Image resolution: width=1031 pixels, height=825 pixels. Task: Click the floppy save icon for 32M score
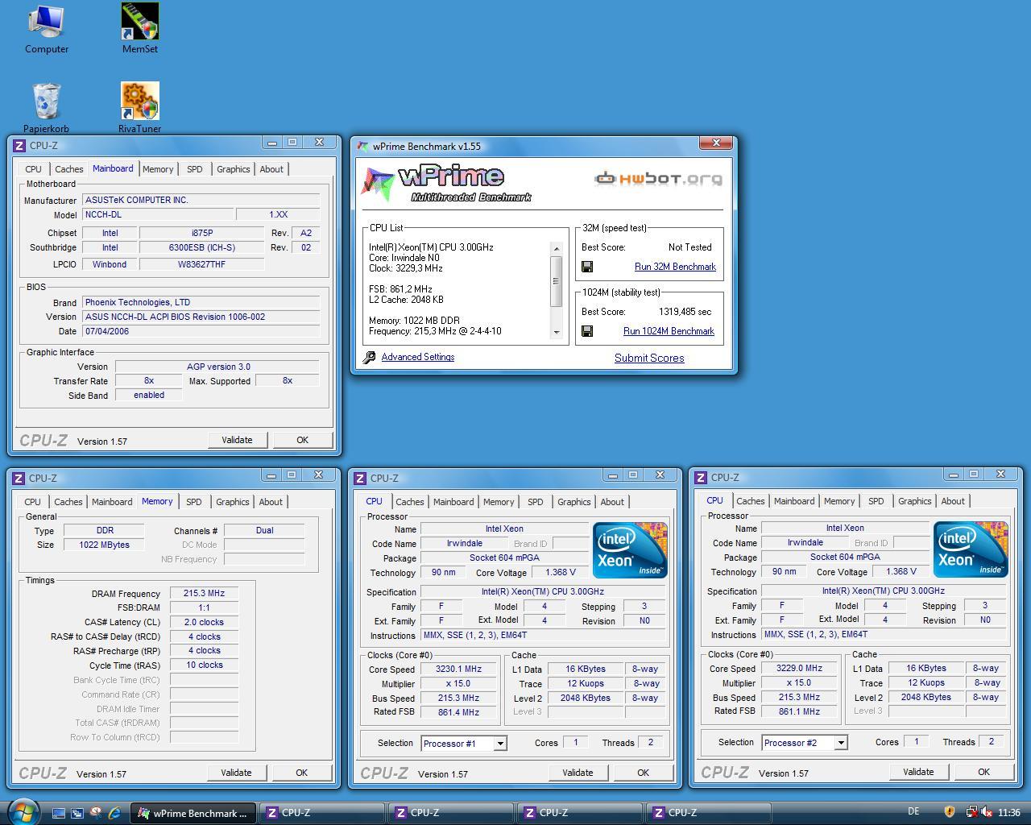click(x=587, y=267)
